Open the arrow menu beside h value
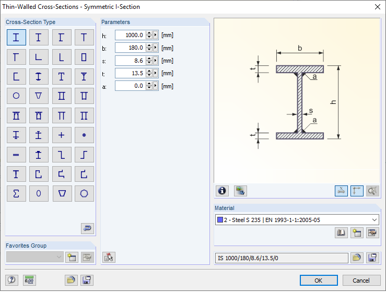The height and width of the screenshot is (303, 386). [x=155, y=35]
